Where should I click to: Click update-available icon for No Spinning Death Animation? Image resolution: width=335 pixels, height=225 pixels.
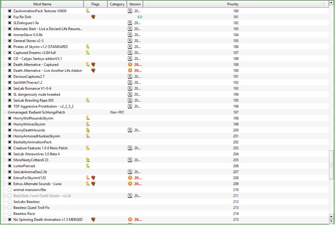coord(130,220)
